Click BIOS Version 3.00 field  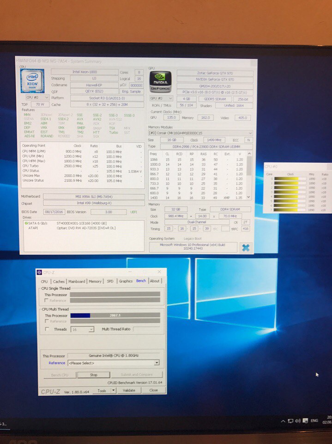(109, 212)
